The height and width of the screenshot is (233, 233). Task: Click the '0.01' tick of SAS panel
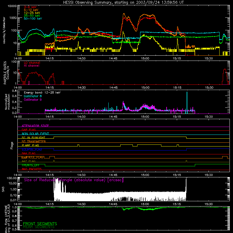[14, 200]
